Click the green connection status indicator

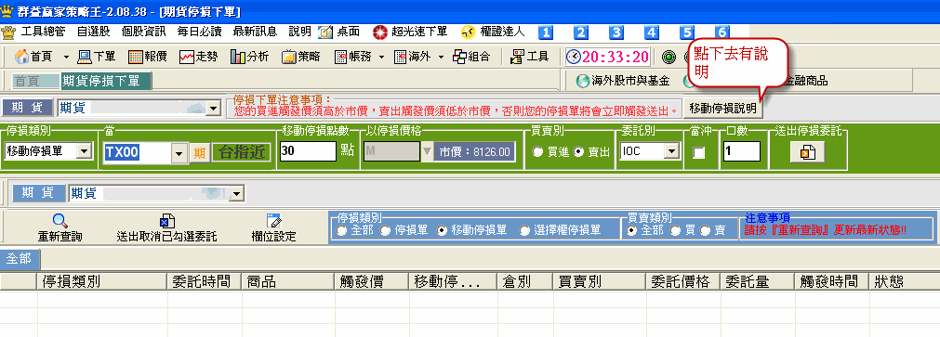point(669,57)
